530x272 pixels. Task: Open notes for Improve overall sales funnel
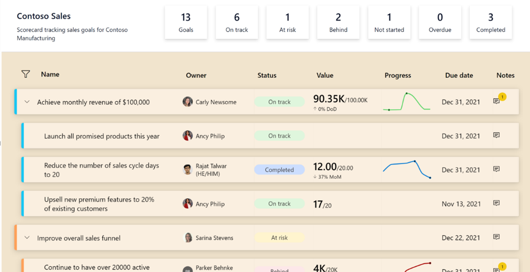point(497,237)
